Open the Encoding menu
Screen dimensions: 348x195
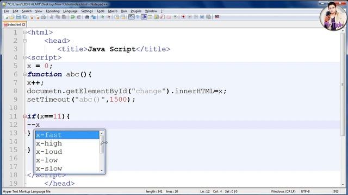point(53,11)
